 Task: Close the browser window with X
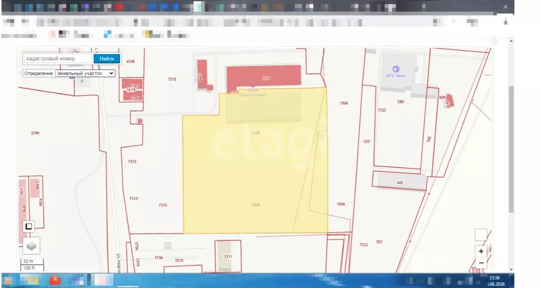pyautogui.click(x=506, y=7)
